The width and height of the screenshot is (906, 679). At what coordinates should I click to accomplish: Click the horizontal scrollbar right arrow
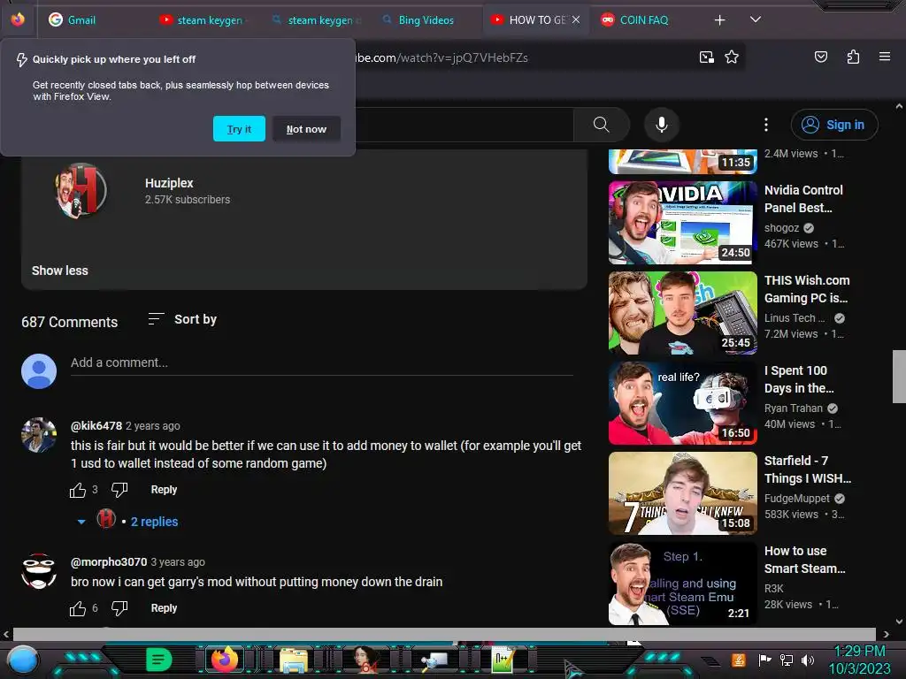click(x=887, y=634)
